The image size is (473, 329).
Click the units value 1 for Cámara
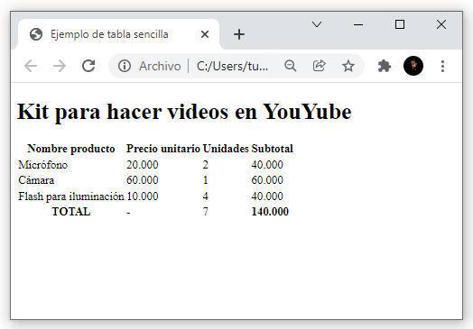tap(206, 180)
